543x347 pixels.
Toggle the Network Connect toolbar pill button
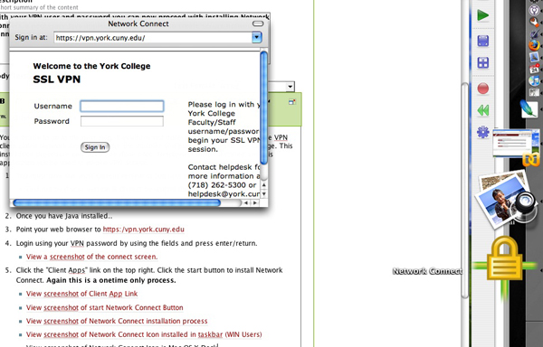click(258, 23)
